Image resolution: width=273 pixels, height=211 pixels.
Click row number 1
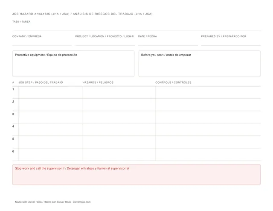pos(13,89)
